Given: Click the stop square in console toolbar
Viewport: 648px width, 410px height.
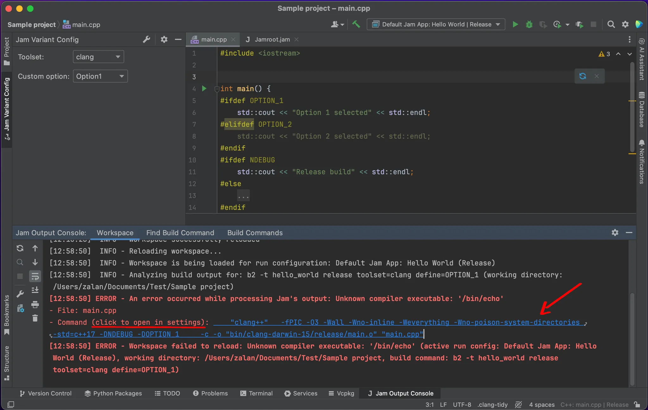Looking at the screenshot, I should tap(20, 276).
